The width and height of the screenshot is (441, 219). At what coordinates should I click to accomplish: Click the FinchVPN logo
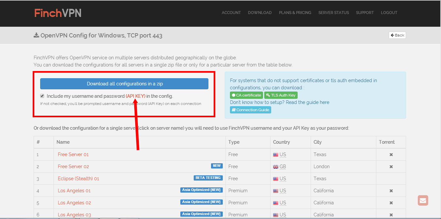click(x=58, y=13)
